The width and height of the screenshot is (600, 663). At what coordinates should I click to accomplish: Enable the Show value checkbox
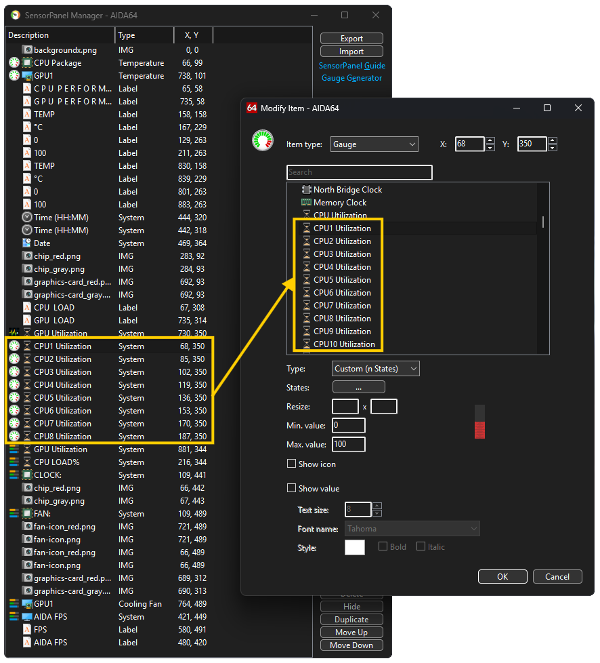tap(292, 488)
